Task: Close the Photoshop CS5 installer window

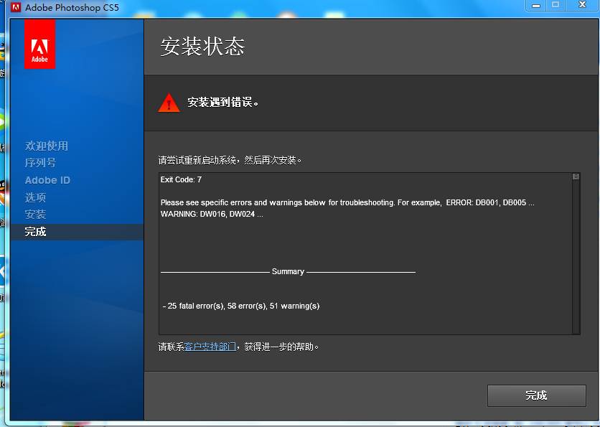Action: pos(582,5)
